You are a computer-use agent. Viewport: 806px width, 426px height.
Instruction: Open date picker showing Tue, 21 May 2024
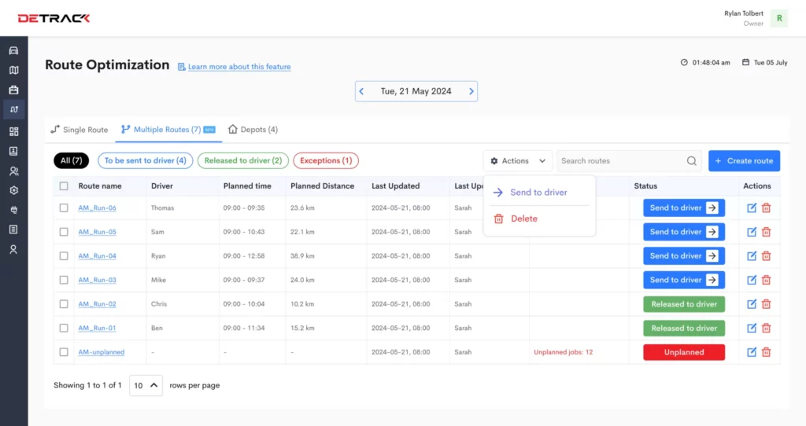pyautogui.click(x=416, y=91)
